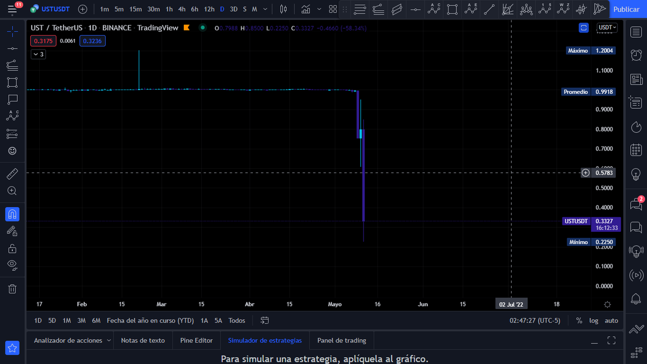This screenshot has width=647, height=364.
Task: Open the patterns tools group in left sidebar
Action: pyautogui.click(x=12, y=116)
